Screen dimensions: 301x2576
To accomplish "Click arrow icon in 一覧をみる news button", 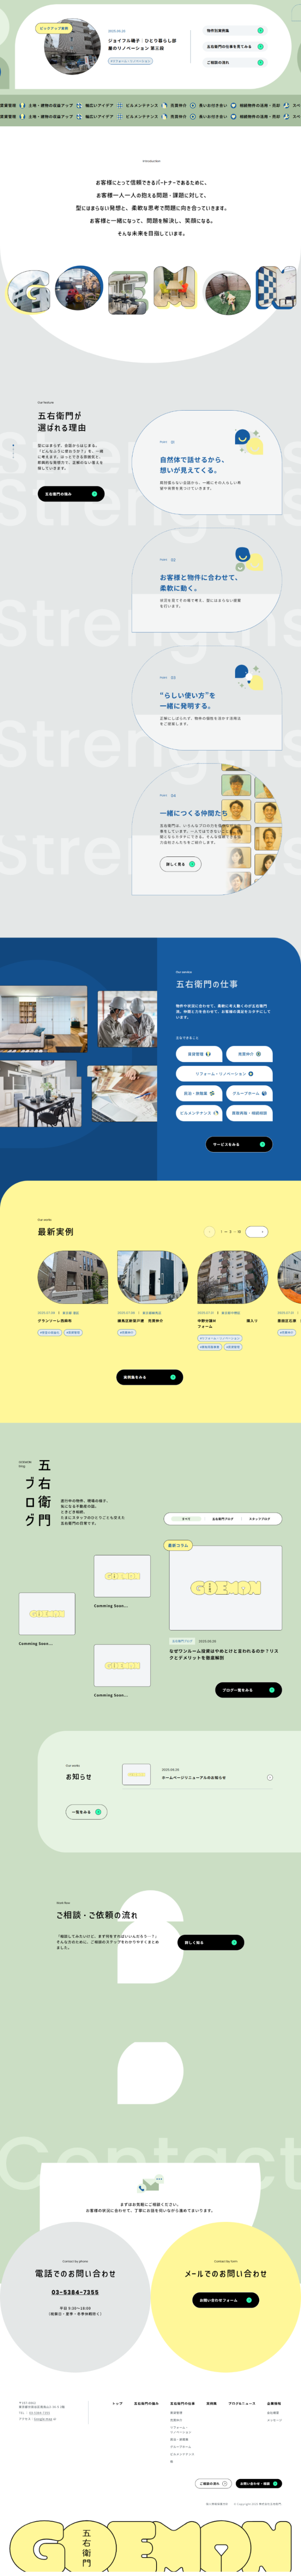I will pyautogui.click(x=98, y=1812).
